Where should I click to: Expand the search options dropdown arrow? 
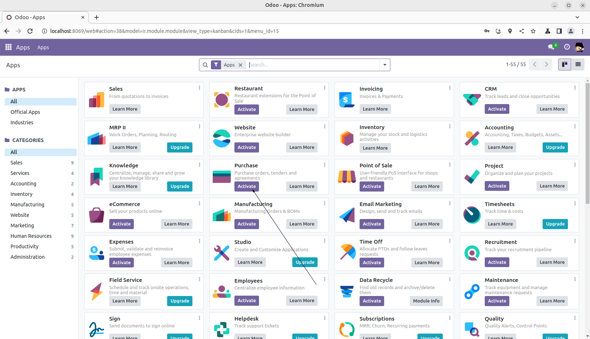pos(385,65)
